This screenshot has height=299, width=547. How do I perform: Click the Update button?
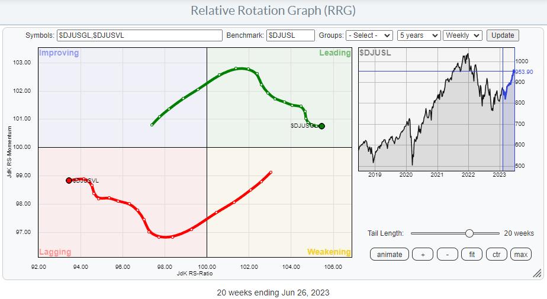click(x=503, y=35)
